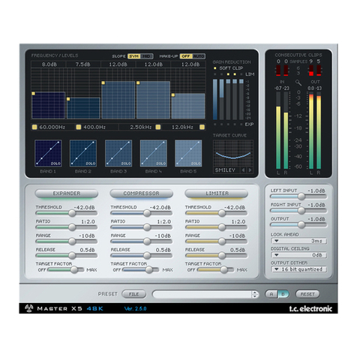Screen dimensions: 357x357
Task: Set make-up gain to AUTO
Action: (199, 56)
